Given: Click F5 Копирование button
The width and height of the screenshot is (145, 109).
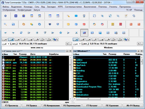Looking at the screenshot, I should [x=52, y=106].
